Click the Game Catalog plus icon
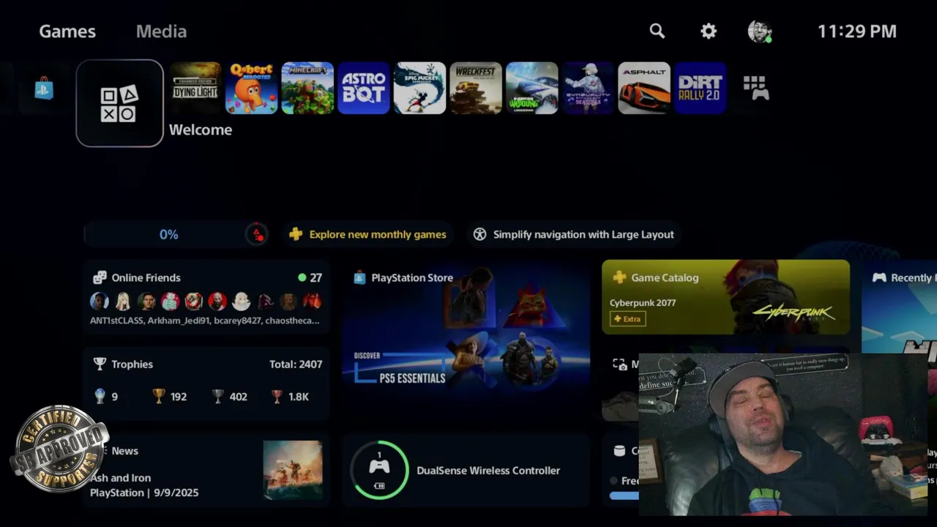 point(619,277)
